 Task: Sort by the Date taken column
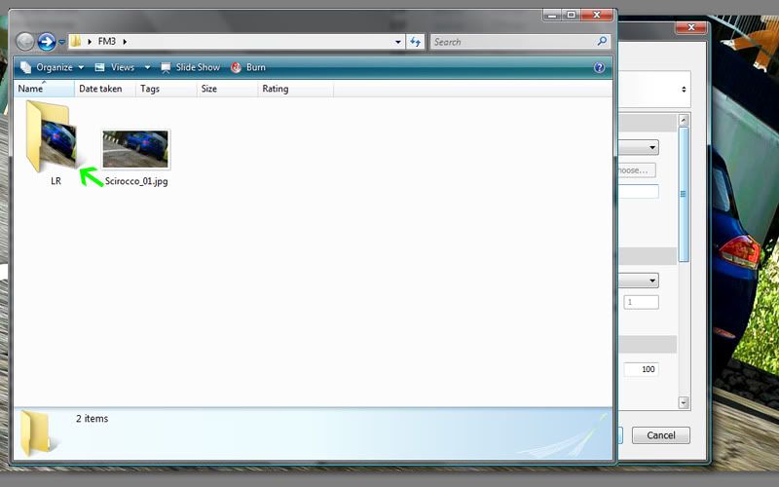coord(105,89)
